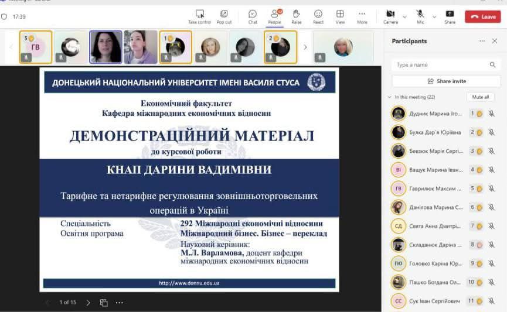Viewport: 507px width, 312px height.
Task: Show previous participants in video strip
Action: tap(11, 47)
